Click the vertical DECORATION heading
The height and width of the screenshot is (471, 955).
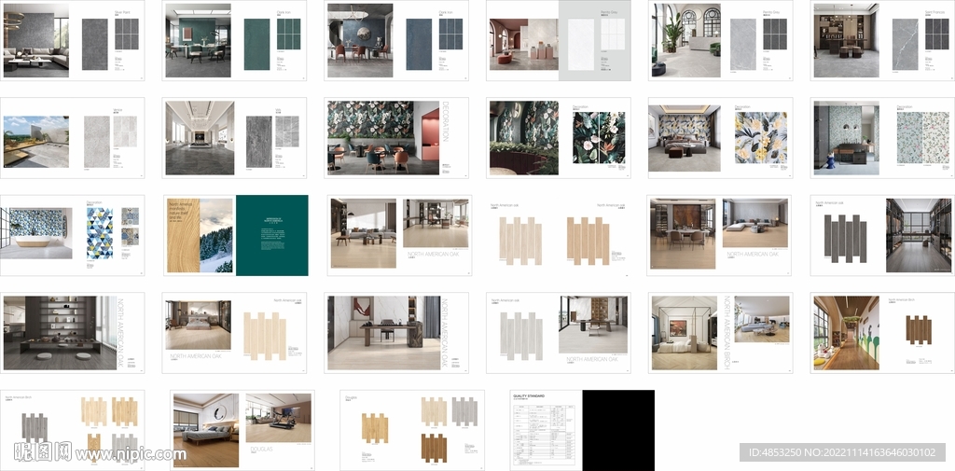445,121
